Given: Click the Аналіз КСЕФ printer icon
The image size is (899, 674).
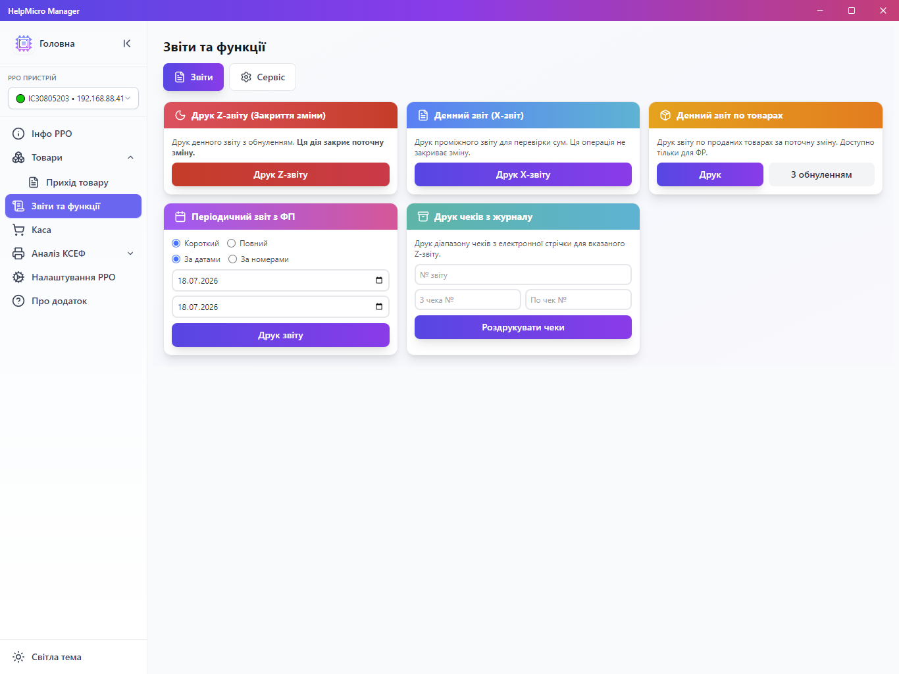Looking at the screenshot, I should click(18, 253).
